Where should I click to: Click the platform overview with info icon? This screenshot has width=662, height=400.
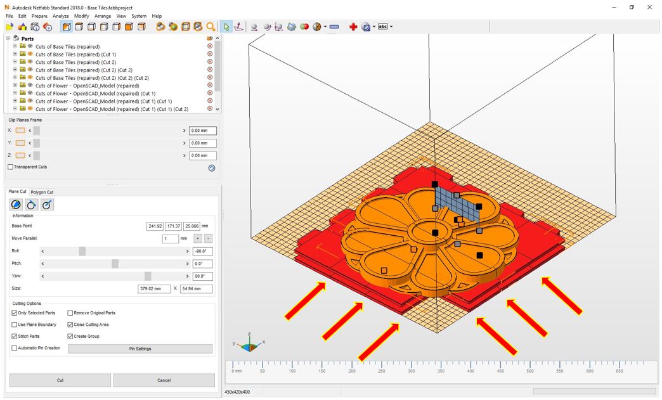[35, 27]
